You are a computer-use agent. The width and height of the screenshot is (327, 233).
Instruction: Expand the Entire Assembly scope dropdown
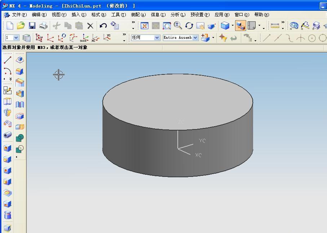pyautogui.click(x=195, y=38)
